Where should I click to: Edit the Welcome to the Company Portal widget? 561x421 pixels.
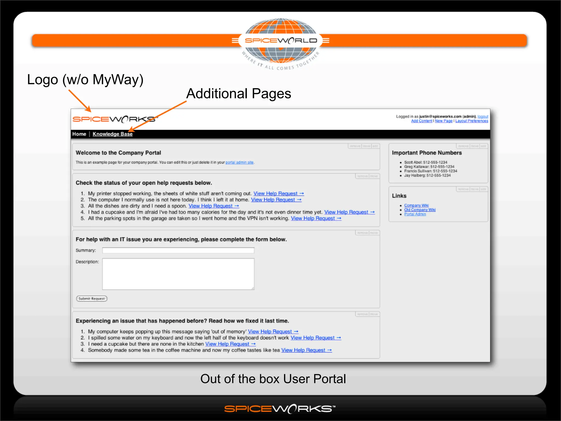point(375,146)
